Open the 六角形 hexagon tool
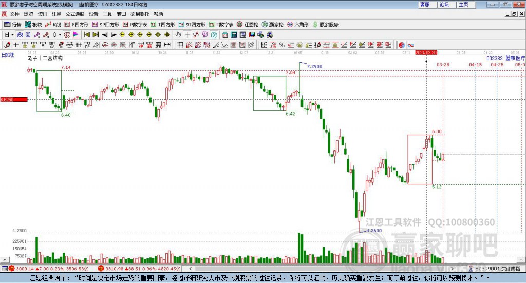 coord(298,25)
